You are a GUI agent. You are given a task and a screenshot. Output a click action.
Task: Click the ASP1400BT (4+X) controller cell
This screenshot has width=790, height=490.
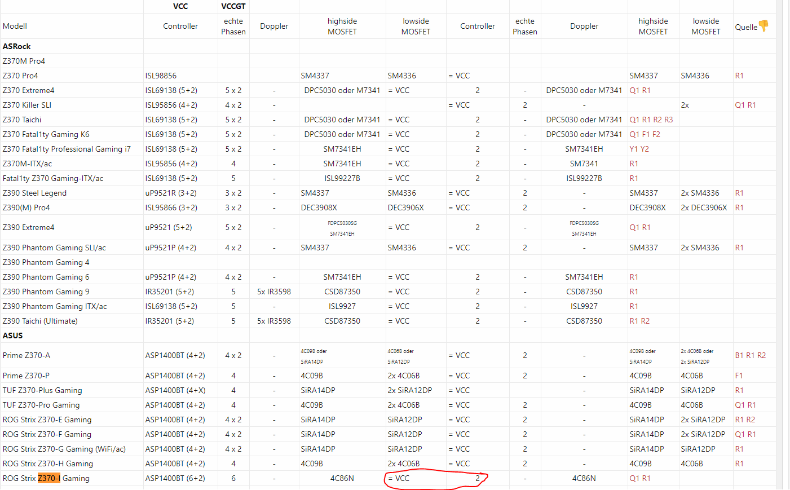tap(180, 390)
